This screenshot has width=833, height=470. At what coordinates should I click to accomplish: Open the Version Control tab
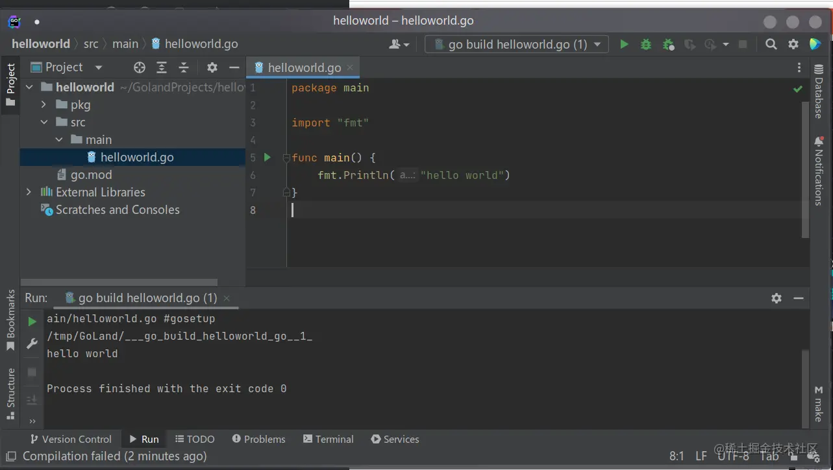coord(70,439)
